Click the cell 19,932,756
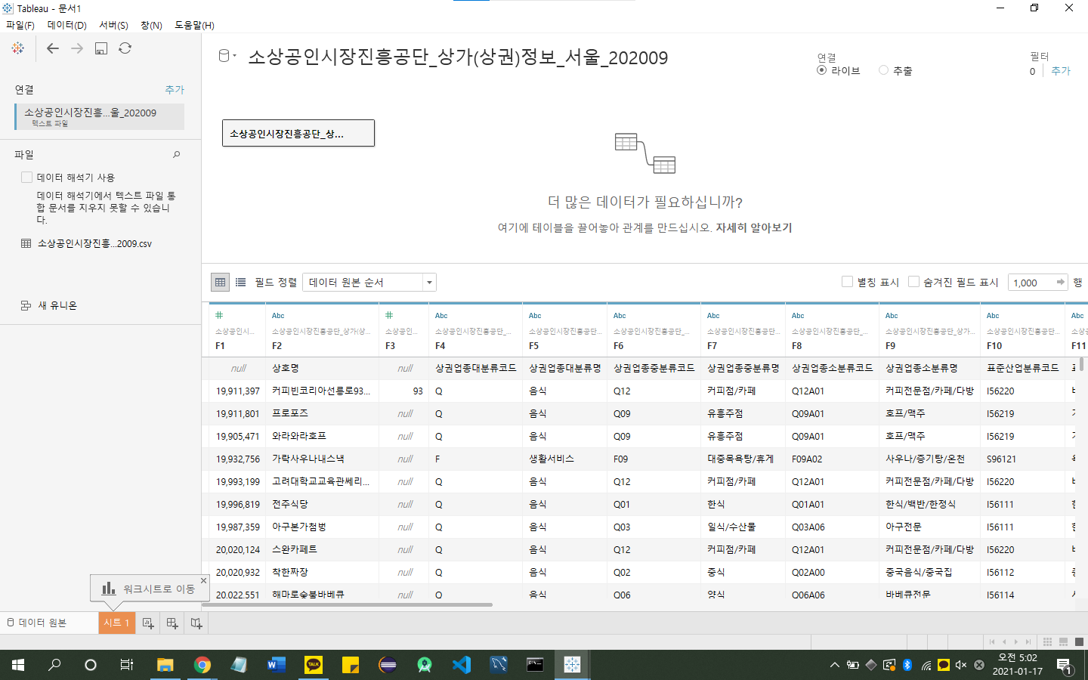The height and width of the screenshot is (680, 1088). (237, 459)
